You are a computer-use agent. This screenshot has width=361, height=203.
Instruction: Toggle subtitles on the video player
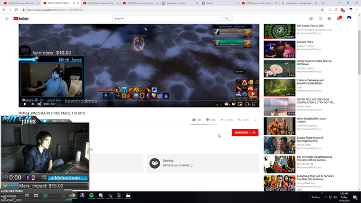227,104
